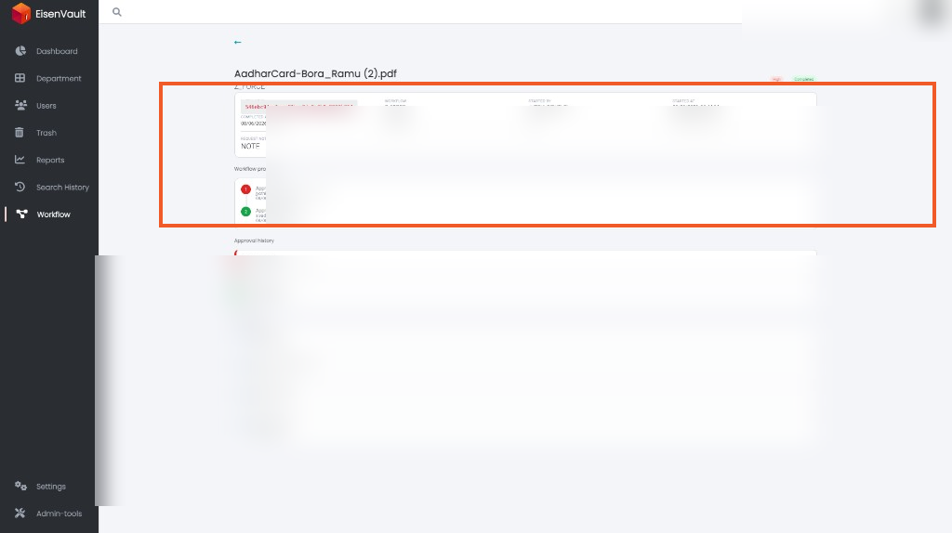Viewport: 952px width, 533px height.
Task: Click the Workflow branch icon
Action: [22, 214]
